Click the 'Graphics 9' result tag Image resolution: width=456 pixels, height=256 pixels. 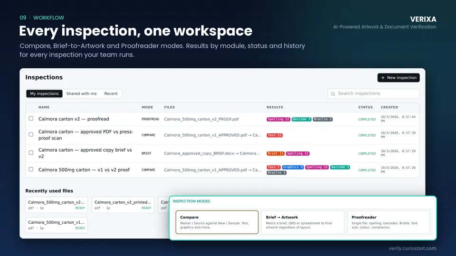click(x=293, y=167)
